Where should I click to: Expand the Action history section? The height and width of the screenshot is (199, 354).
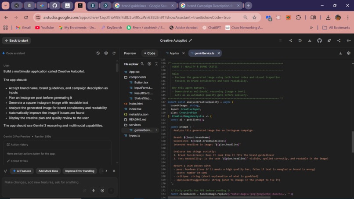point(57,145)
